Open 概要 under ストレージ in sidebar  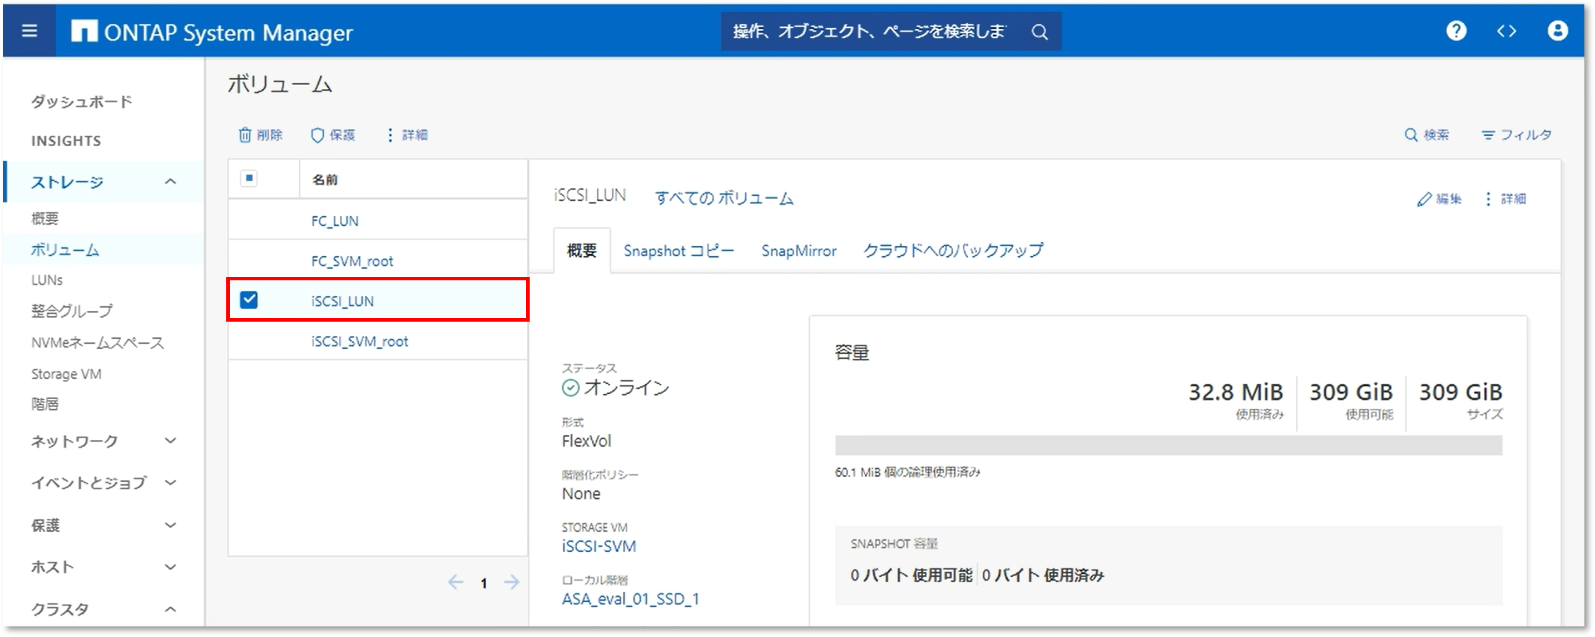(44, 218)
